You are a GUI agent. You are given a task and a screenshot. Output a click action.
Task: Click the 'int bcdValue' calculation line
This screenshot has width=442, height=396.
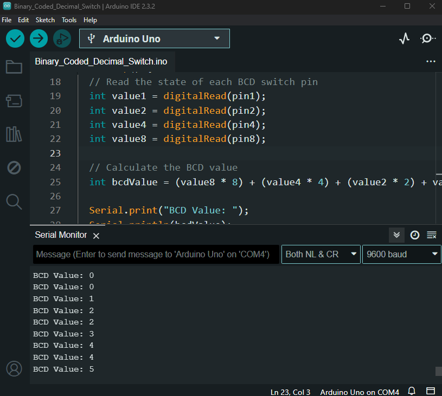click(x=266, y=182)
